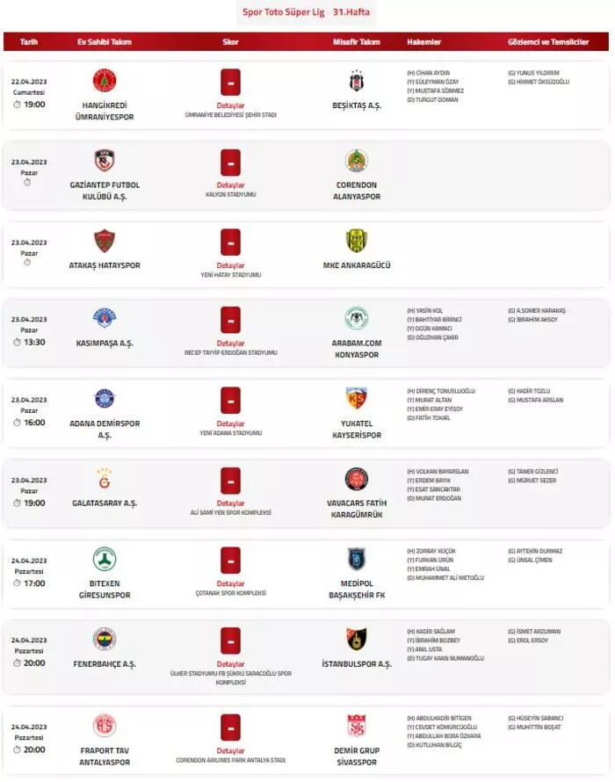Image resolution: width=615 pixels, height=782 pixels.
Task: Open Detaylar for Galatasaray vs Karagümrük match
Action: point(230,503)
